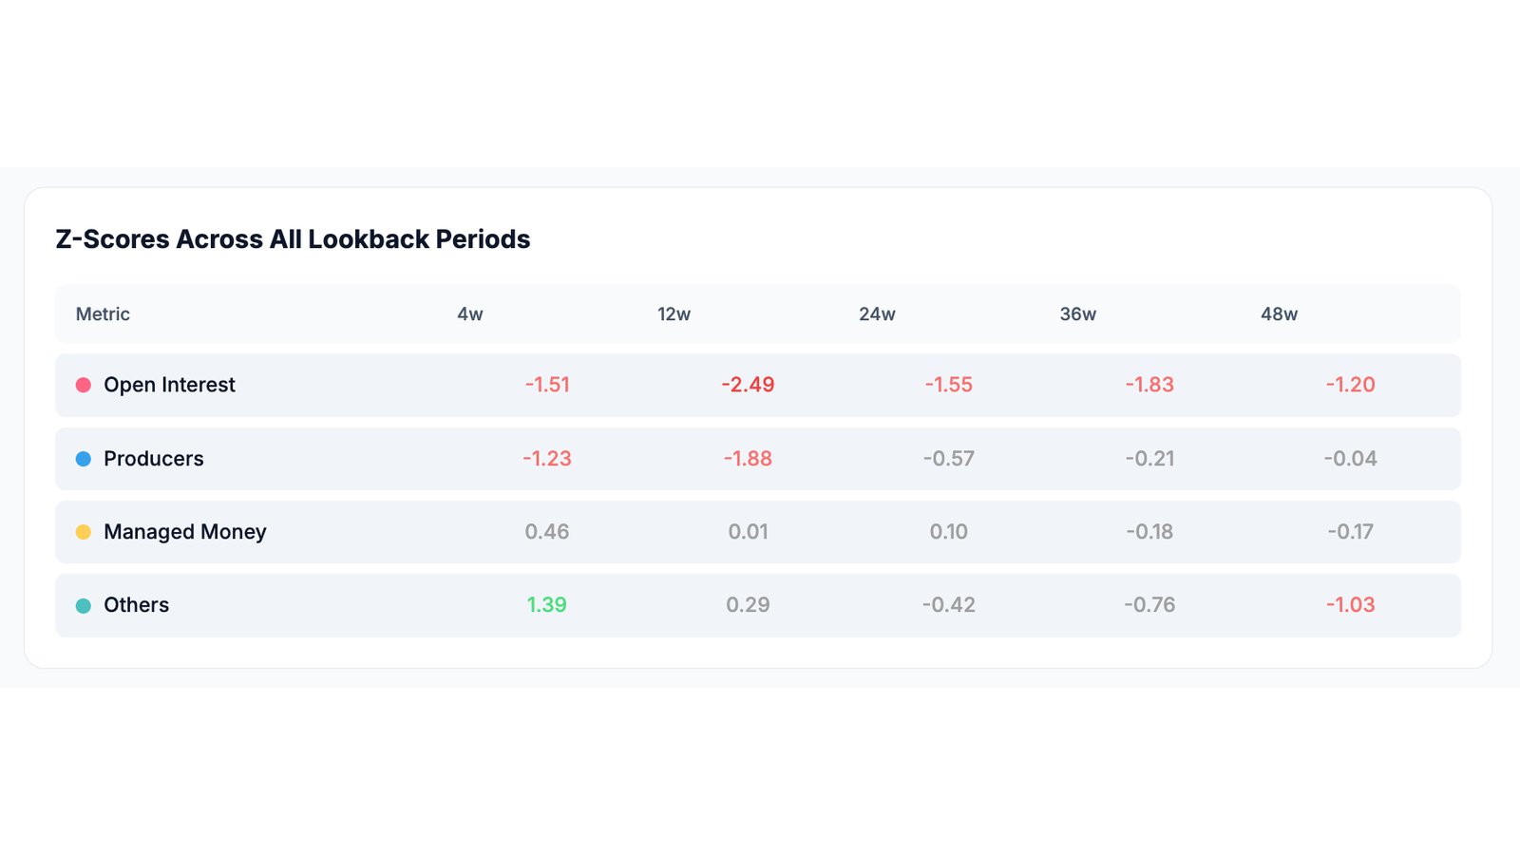Screen dimensions: 1520x855
Task: Click the Metric column header
Action: [x=103, y=314]
